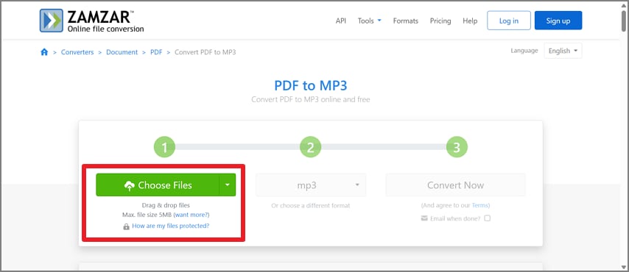Click the lock icon beside file protection
This screenshot has width=629, height=272.
coord(127,226)
